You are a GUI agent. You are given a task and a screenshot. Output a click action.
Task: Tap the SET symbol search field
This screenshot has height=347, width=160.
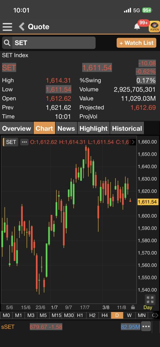click(x=49, y=43)
